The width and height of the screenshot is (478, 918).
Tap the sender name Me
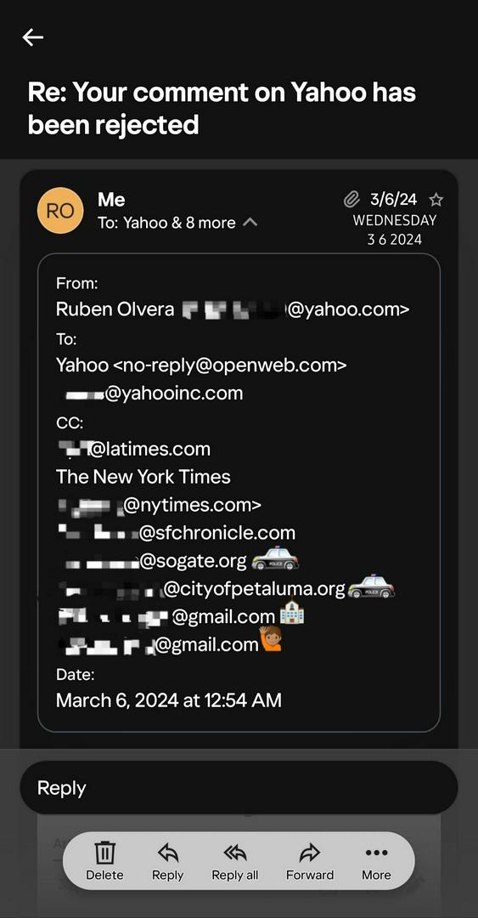111,200
